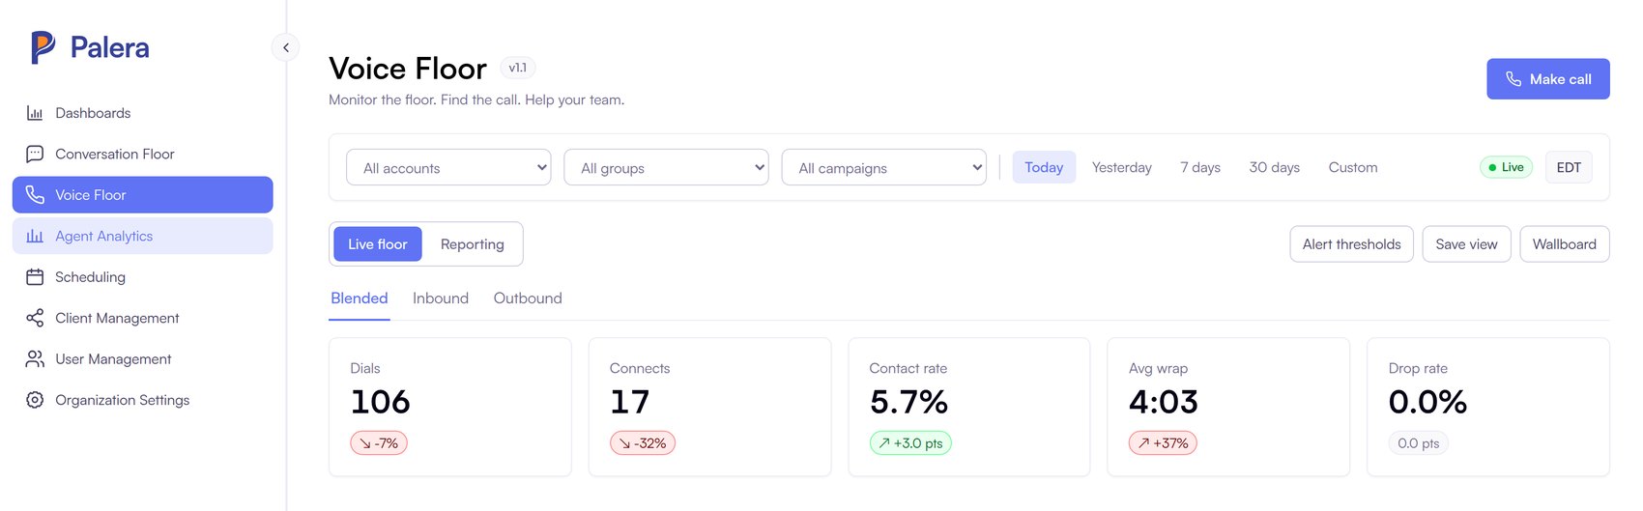The height and width of the screenshot is (511, 1643).
Task: Click the +3.0 pts badge
Action: coord(910,443)
